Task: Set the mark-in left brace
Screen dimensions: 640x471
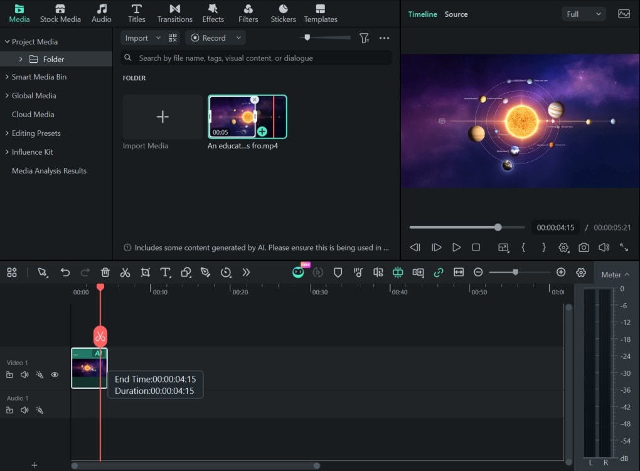Action: point(523,247)
